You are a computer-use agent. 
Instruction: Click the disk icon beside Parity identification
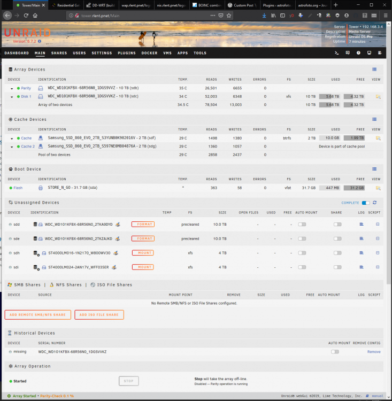[41, 88]
